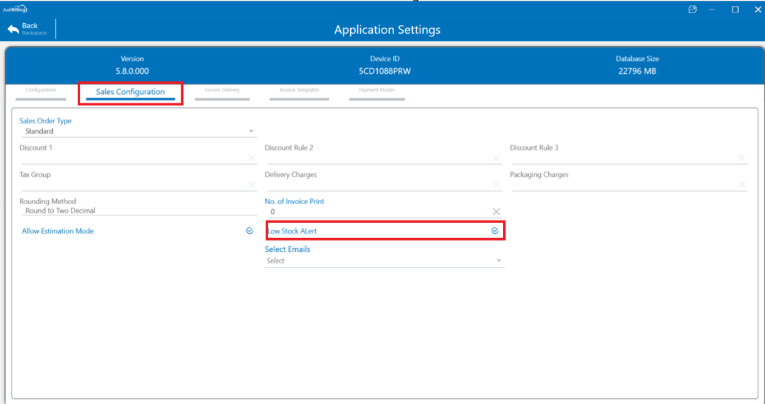Click the No. of Invoice Print input field
The height and width of the screenshot is (404, 765).
click(x=376, y=212)
